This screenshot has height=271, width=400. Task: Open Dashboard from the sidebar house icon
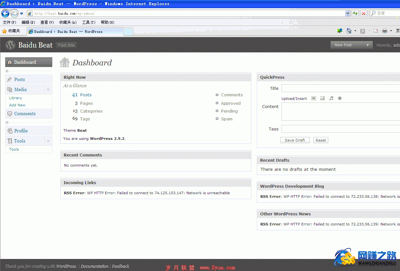10,62
